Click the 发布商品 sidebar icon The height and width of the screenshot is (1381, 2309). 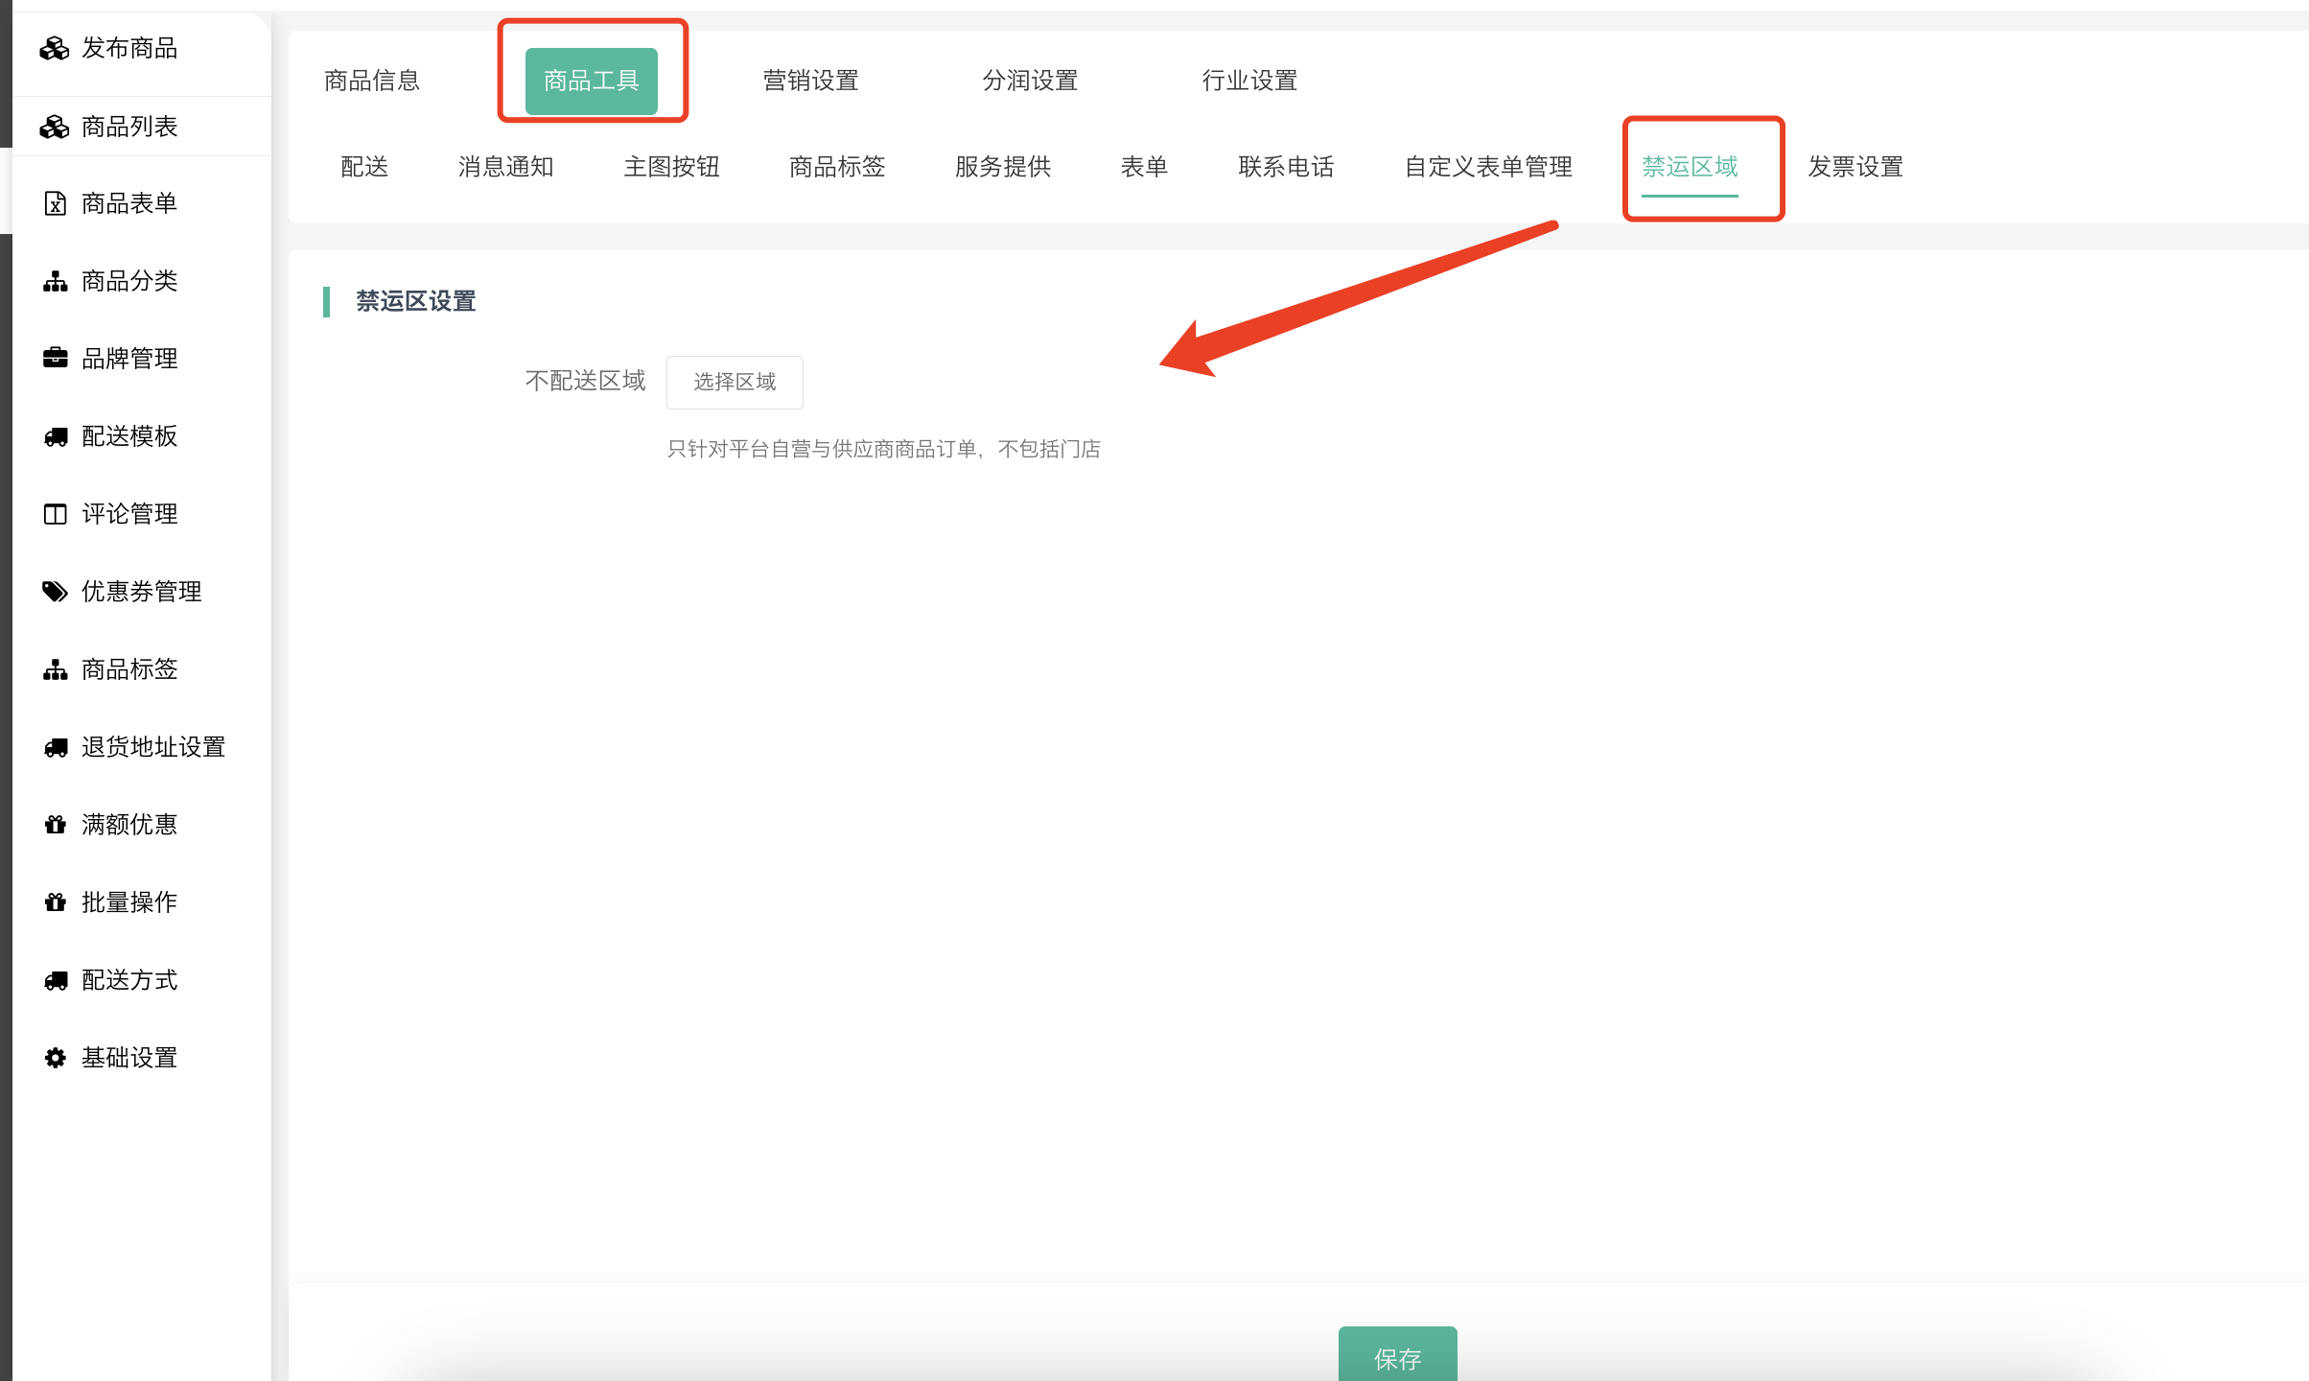click(55, 48)
